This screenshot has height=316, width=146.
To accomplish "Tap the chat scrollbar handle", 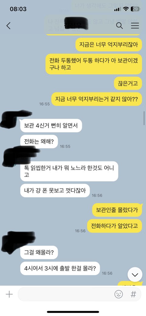I will coord(144,118).
